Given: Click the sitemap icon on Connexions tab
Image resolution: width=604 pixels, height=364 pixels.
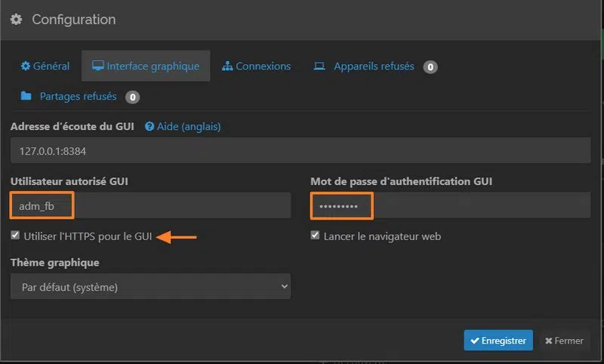Looking at the screenshot, I should pyautogui.click(x=227, y=66).
